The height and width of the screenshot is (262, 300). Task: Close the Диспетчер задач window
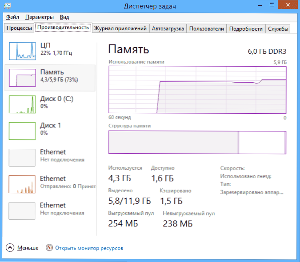tap(288, 5)
